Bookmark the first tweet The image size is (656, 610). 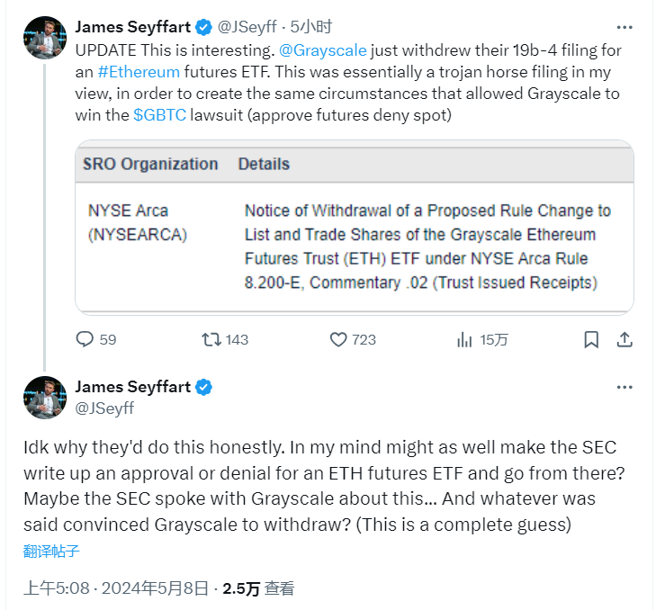click(591, 339)
